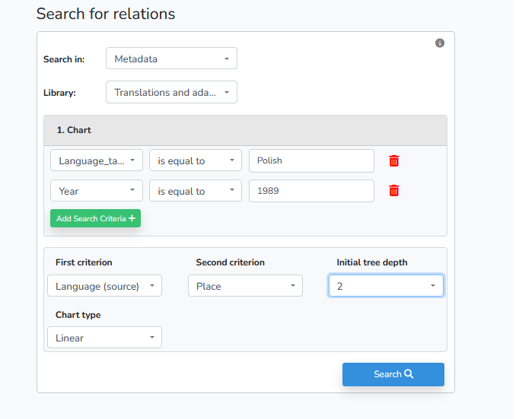Open the 'Search in' Metadata dropdown
This screenshot has width=519, height=419.
tap(171, 59)
